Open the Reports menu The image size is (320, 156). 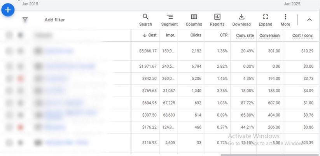point(217,20)
